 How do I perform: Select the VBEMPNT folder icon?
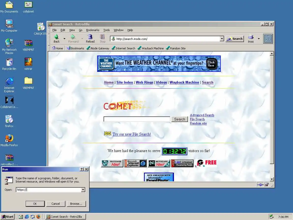click(x=28, y=83)
